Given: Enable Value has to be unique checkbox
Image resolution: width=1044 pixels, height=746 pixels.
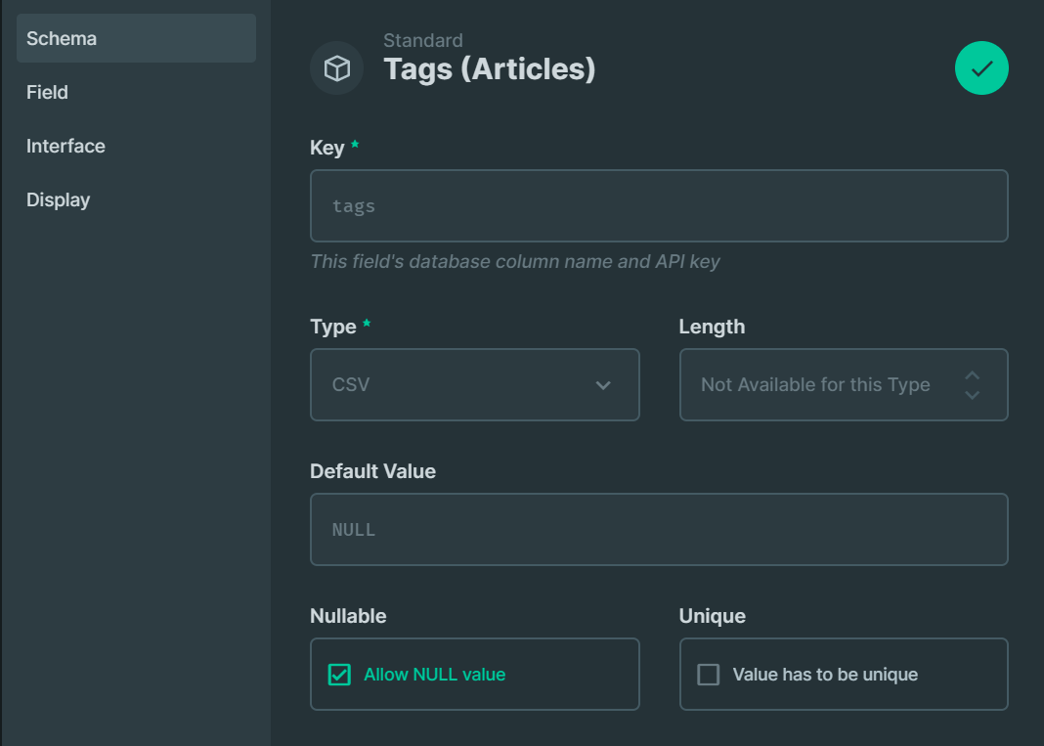Looking at the screenshot, I should [x=708, y=674].
